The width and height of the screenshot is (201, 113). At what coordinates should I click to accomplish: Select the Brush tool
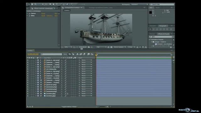click(x=61, y=4)
